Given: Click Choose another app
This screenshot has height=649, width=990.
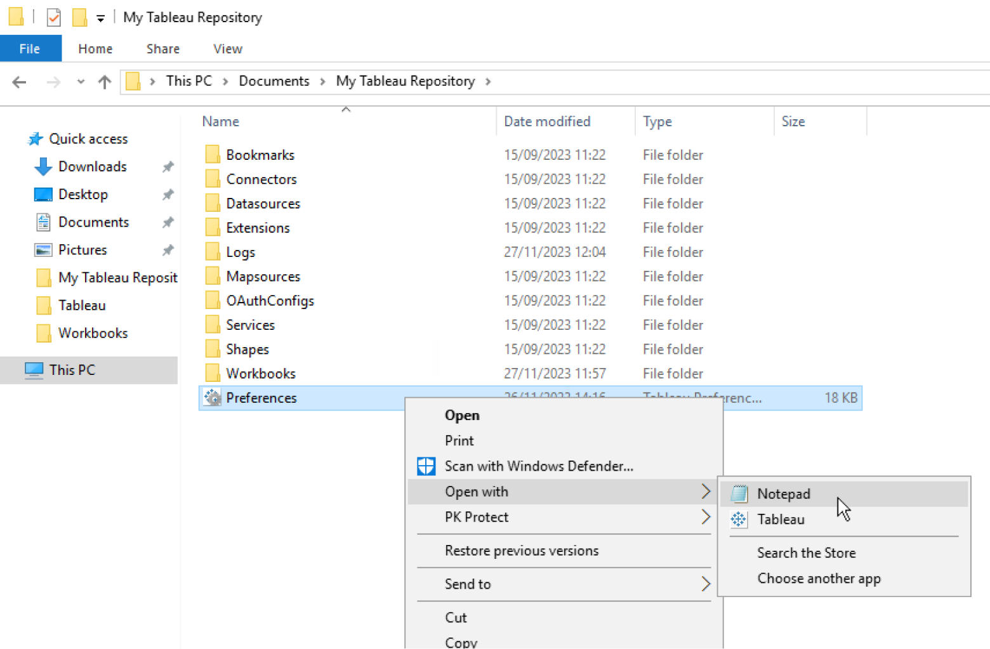Looking at the screenshot, I should (819, 578).
